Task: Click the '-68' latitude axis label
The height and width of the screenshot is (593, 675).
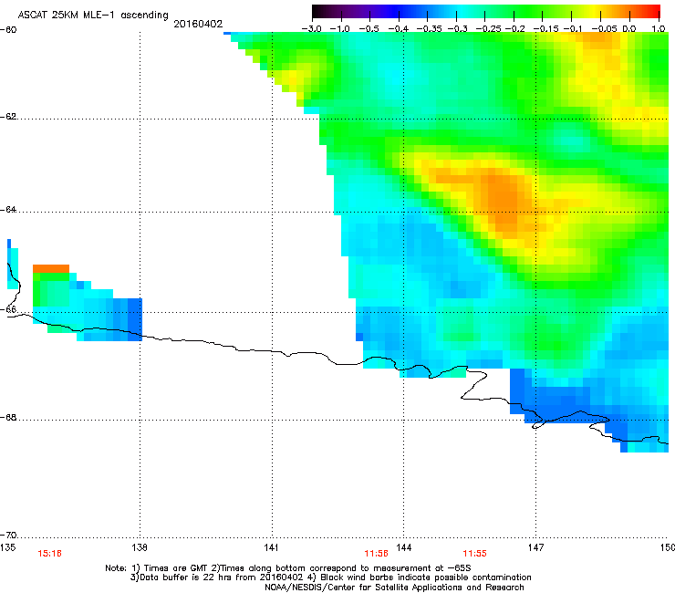Action: point(8,418)
